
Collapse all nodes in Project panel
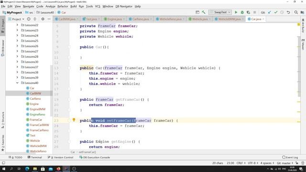[35, 19]
